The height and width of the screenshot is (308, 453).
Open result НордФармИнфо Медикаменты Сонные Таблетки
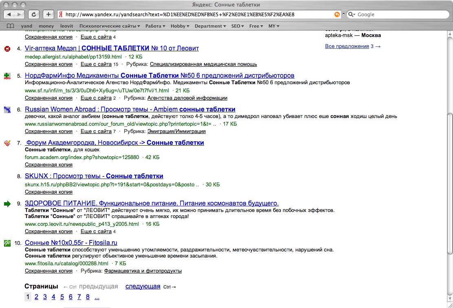tap(159, 75)
